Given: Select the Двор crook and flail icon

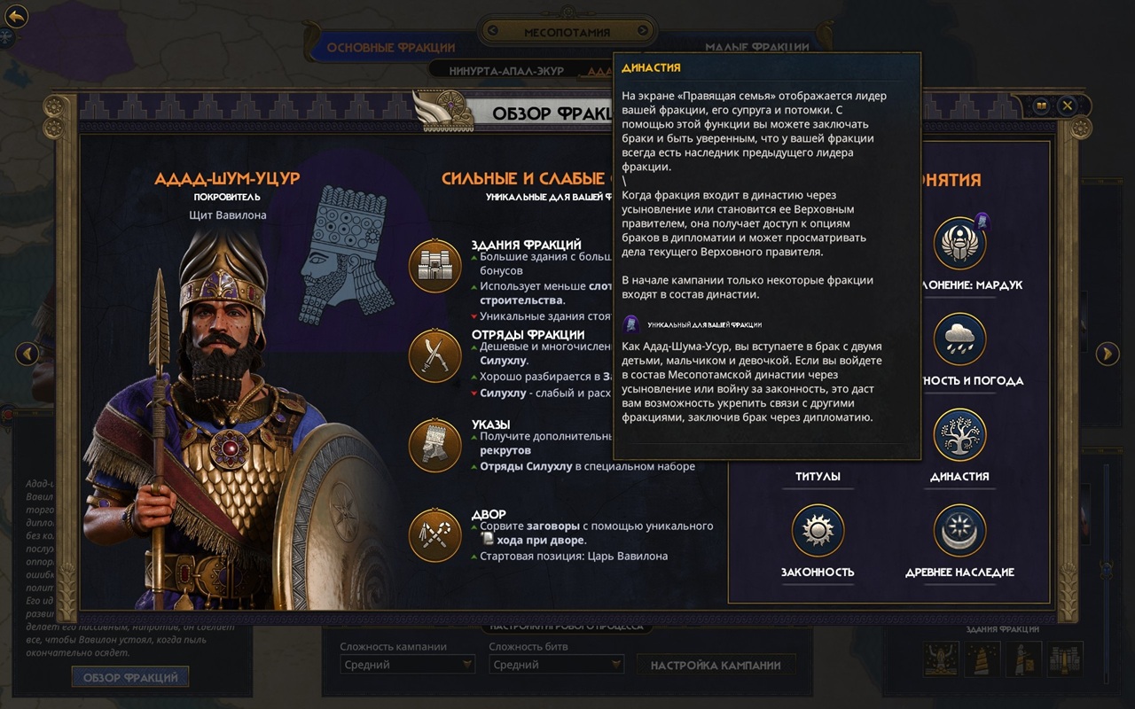Looking at the screenshot, I should (x=435, y=535).
